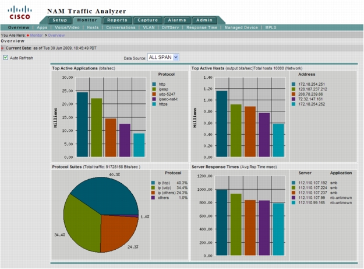Click the others legend swatch in Protocol Suites
The image size is (364, 269).
[x=153, y=198]
